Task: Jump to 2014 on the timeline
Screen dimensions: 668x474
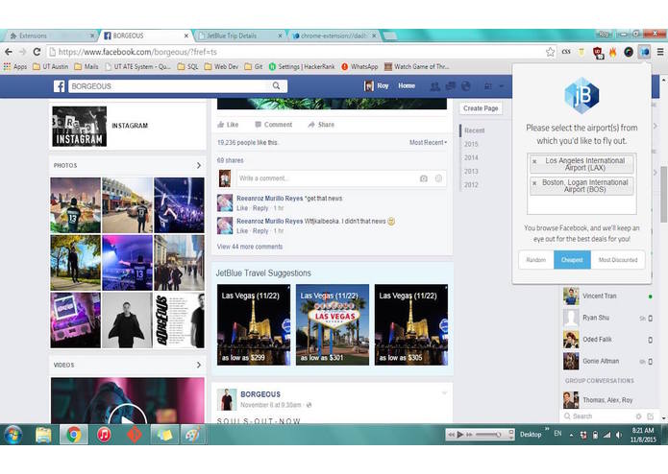Action: pos(471,157)
